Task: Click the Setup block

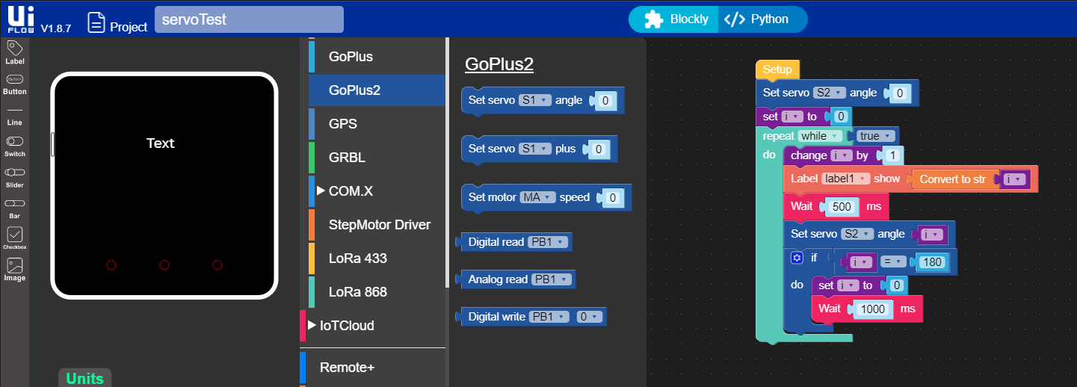Action: [x=777, y=70]
